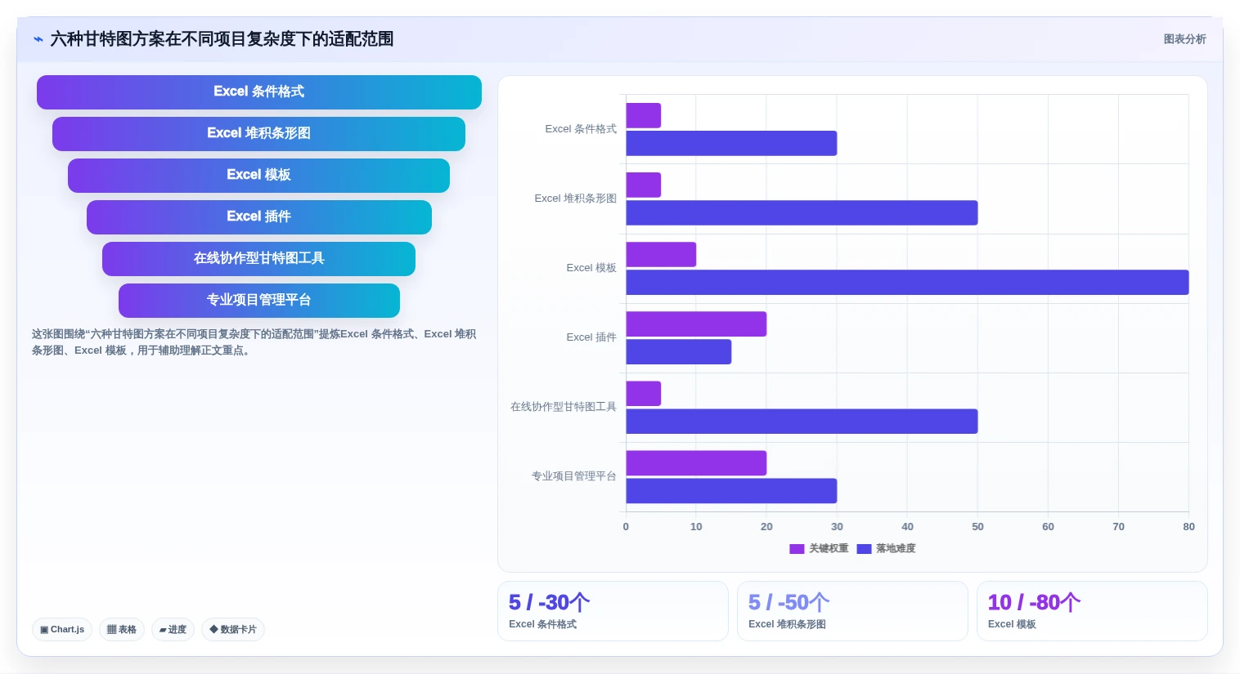The image size is (1240, 674).
Task: Click 落地难度 bar for 在线协作型甘特图工具
Action: point(802,421)
